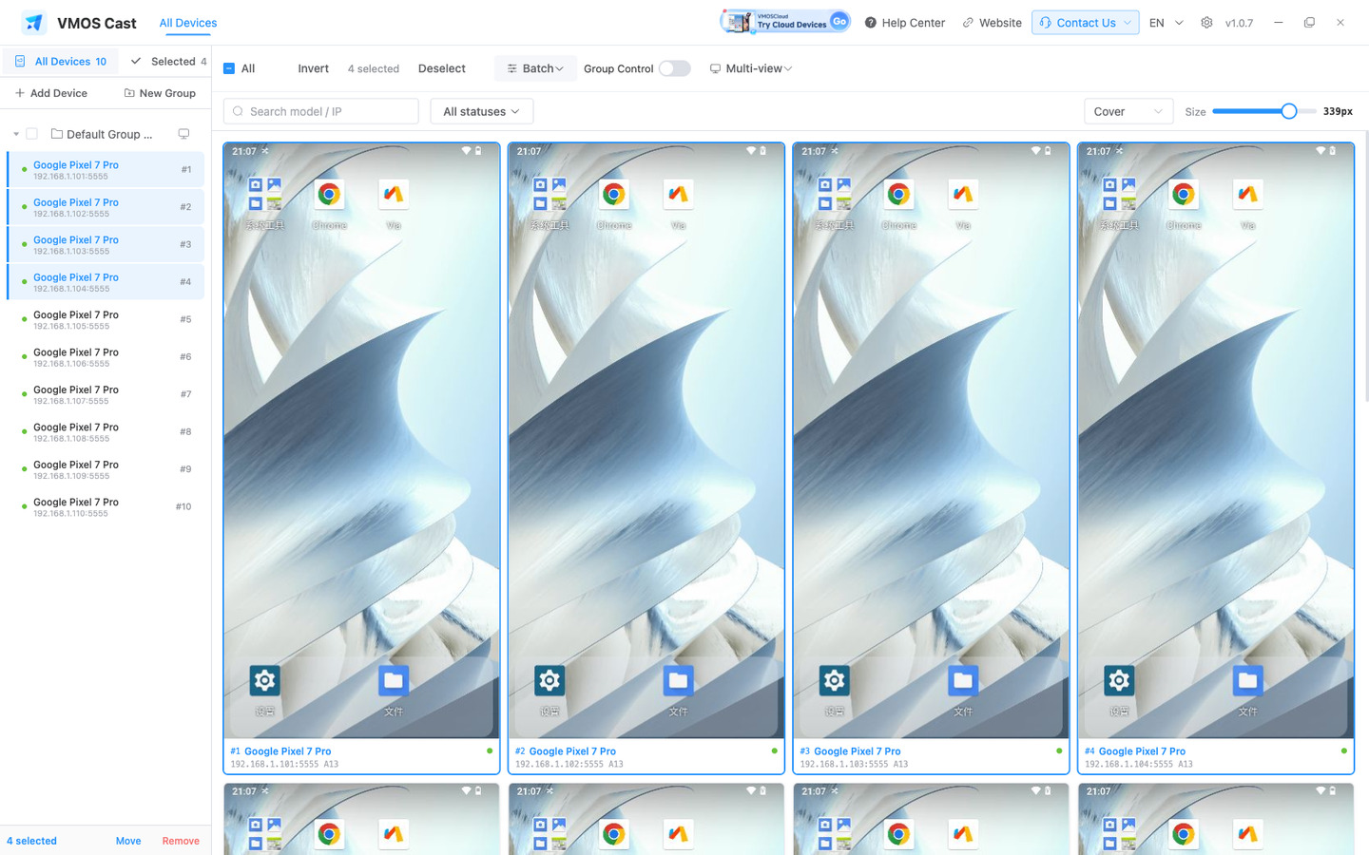Switch to the Selected 4 tab
The image size is (1369, 855).
(x=169, y=62)
